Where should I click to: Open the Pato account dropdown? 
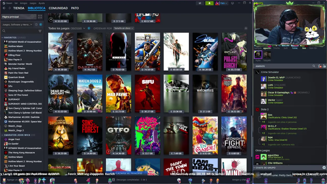(x=221, y=3)
